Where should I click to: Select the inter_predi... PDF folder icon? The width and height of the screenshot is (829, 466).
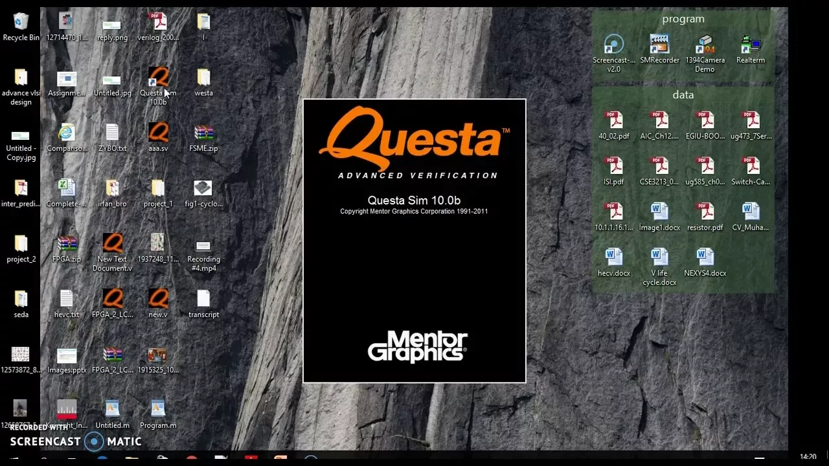click(x=21, y=194)
